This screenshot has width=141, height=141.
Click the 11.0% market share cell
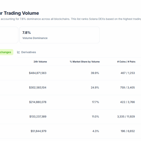pos(96,117)
